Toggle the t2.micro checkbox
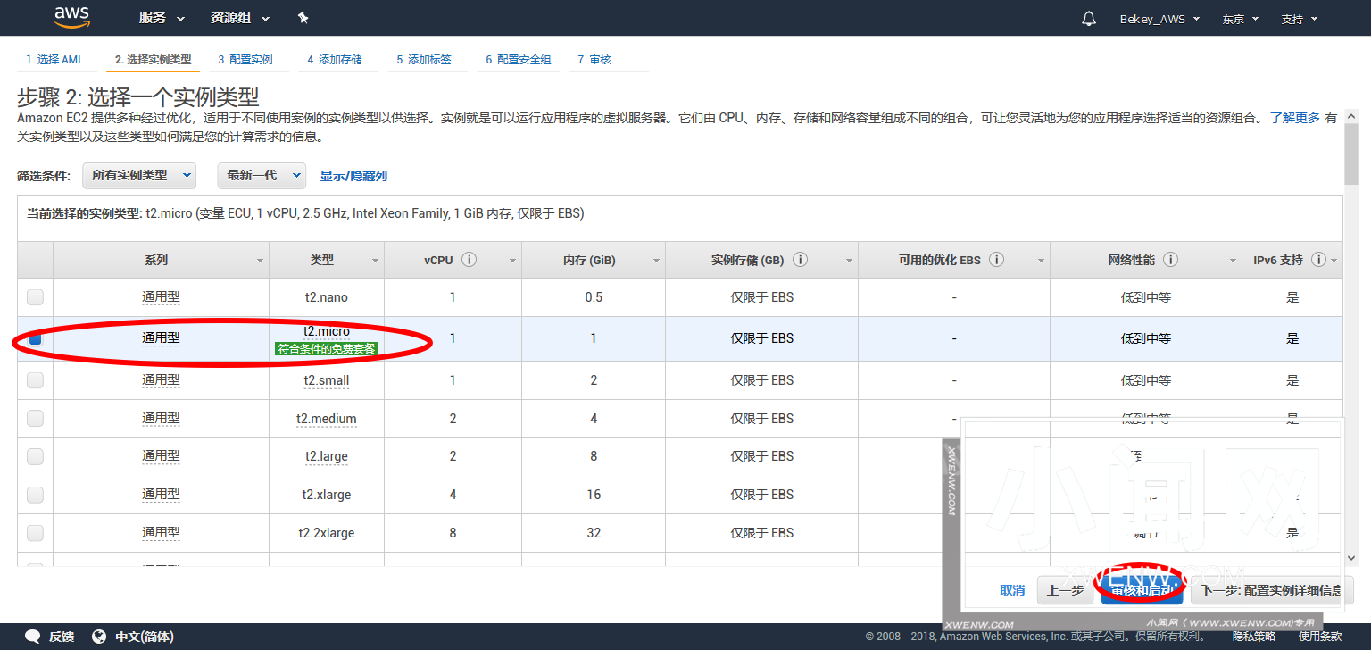1371x650 pixels. (x=35, y=339)
